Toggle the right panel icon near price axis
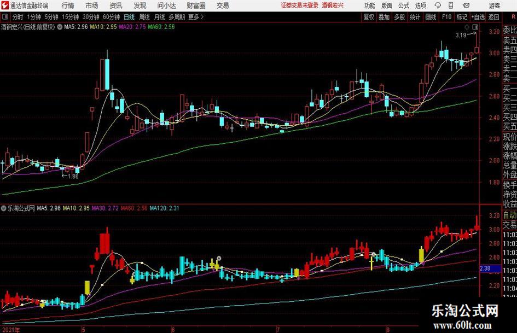 475,27
